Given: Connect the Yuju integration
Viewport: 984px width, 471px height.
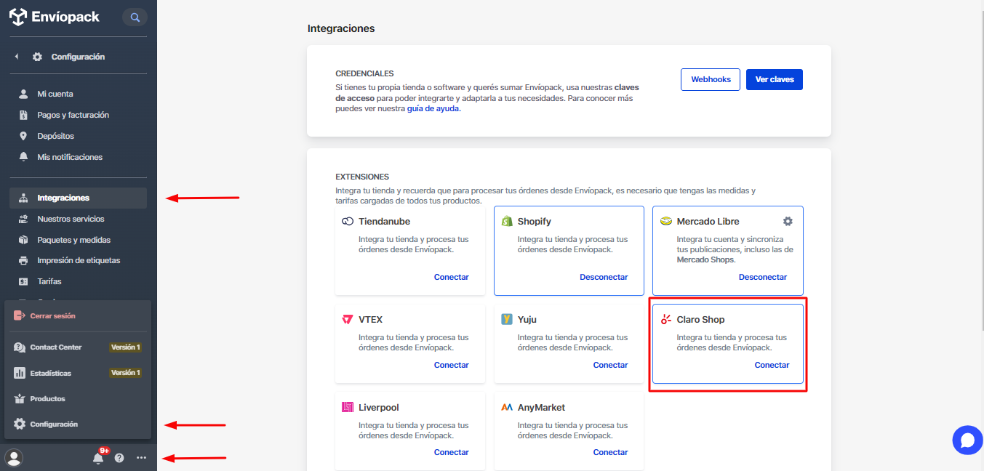Looking at the screenshot, I should pos(611,365).
